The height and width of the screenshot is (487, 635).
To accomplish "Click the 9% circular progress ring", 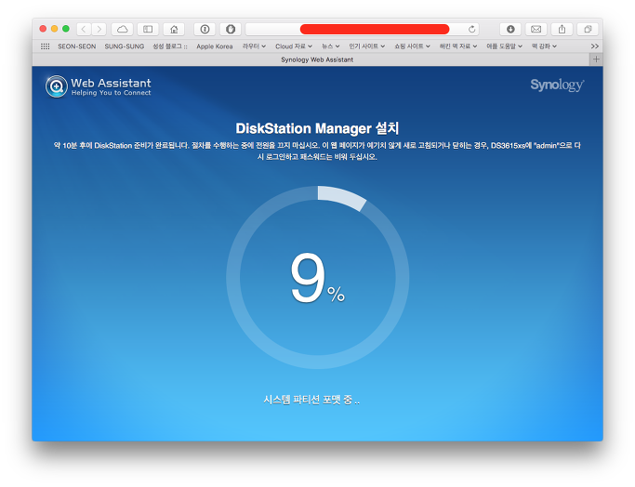I will tap(318, 277).
